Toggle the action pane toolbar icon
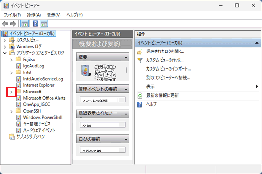The height and width of the screenshot is (174, 262). [44, 24]
